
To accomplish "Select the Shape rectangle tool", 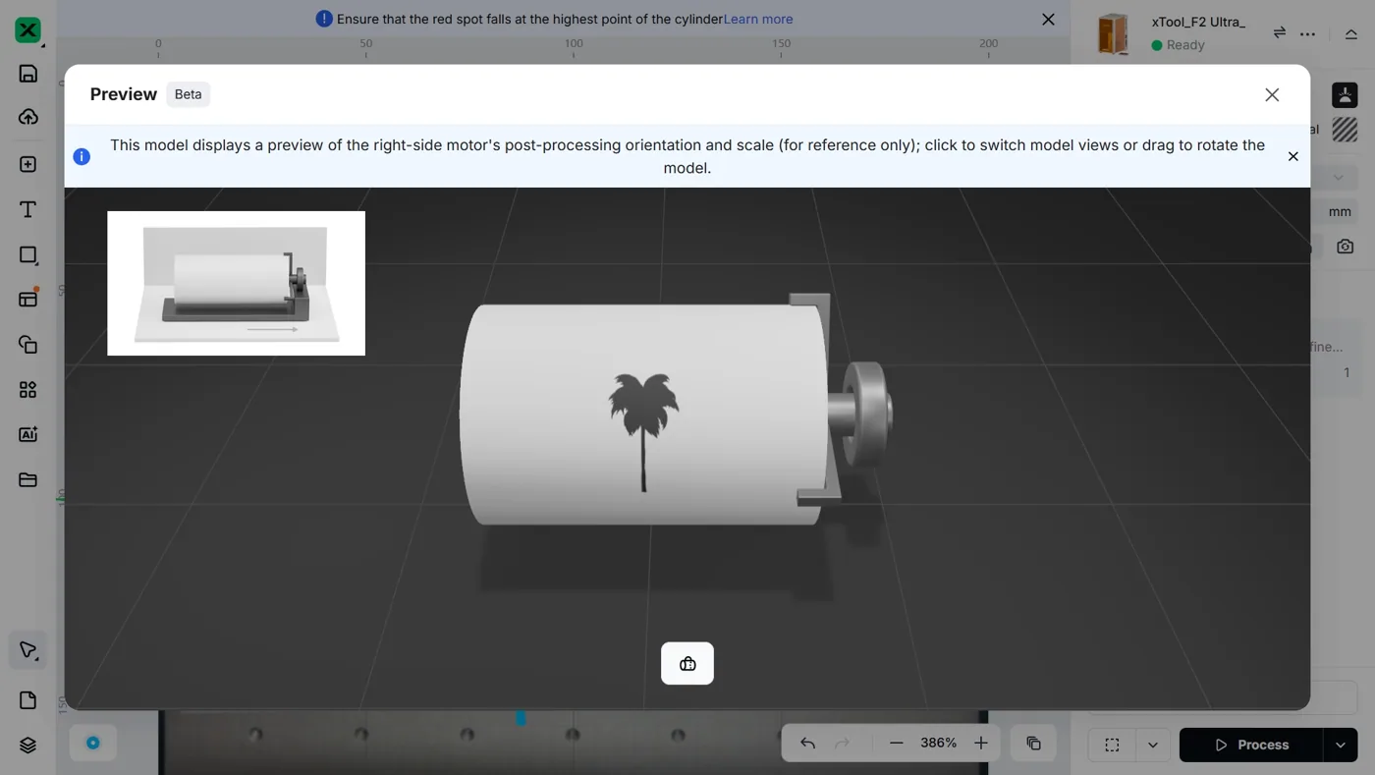I will click(28, 254).
